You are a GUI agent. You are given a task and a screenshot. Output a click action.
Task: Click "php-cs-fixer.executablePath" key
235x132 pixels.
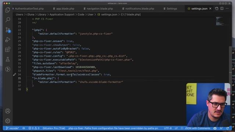pyautogui.click(x=54, y=60)
